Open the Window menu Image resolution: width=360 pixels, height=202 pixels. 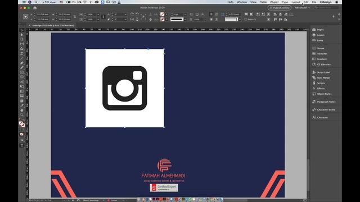pos(242,2)
